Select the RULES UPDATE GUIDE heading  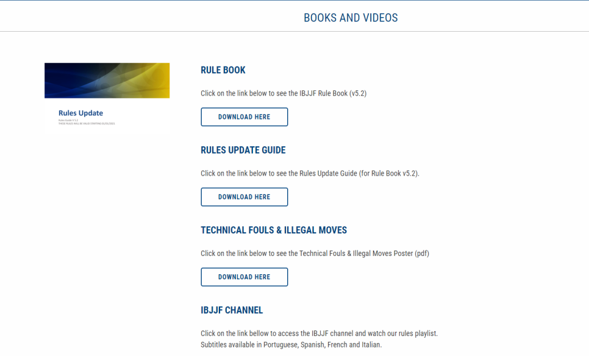click(x=243, y=150)
